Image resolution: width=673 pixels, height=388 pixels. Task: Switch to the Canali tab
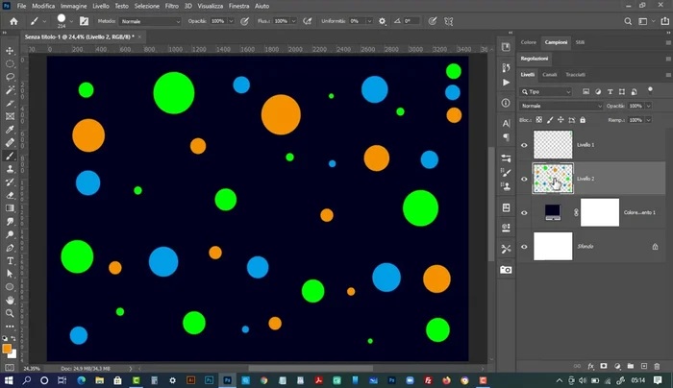point(551,74)
